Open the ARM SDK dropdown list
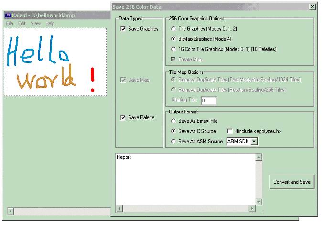Viewport: 324px width, 225px height. click(x=254, y=142)
